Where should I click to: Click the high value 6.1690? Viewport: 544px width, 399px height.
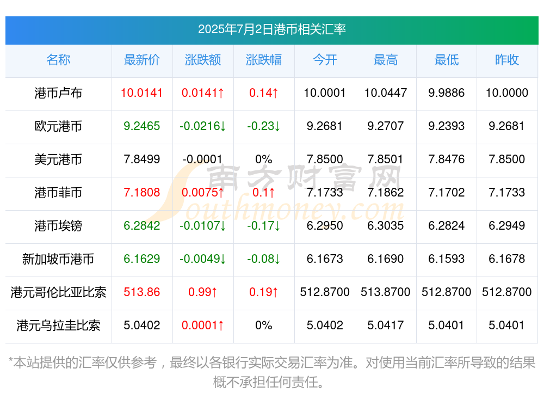tap(386, 259)
